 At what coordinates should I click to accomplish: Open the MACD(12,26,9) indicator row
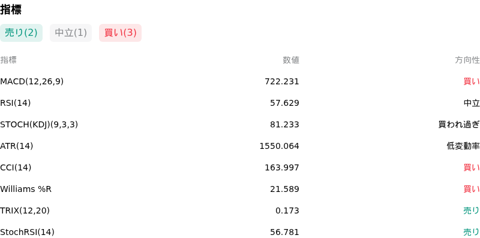pyautogui.click(x=240, y=81)
